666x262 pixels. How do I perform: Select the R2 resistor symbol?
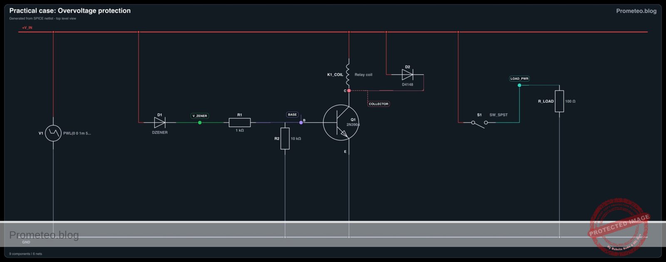click(x=285, y=139)
